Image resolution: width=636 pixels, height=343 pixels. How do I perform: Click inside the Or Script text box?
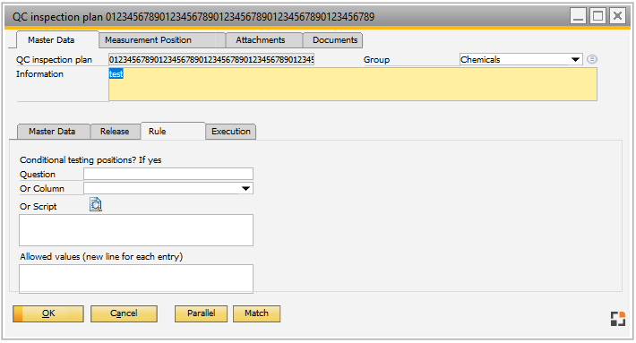click(136, 230)
